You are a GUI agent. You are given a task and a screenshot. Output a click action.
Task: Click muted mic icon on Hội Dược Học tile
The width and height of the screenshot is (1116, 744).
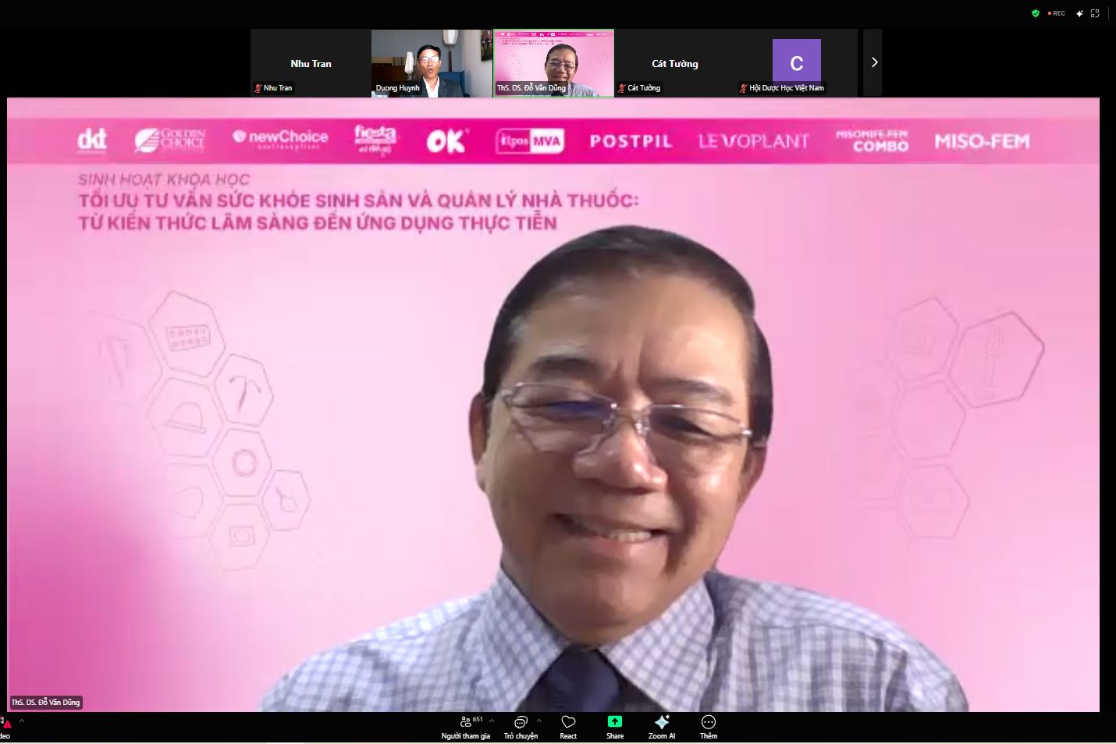(x=744, y=88)
